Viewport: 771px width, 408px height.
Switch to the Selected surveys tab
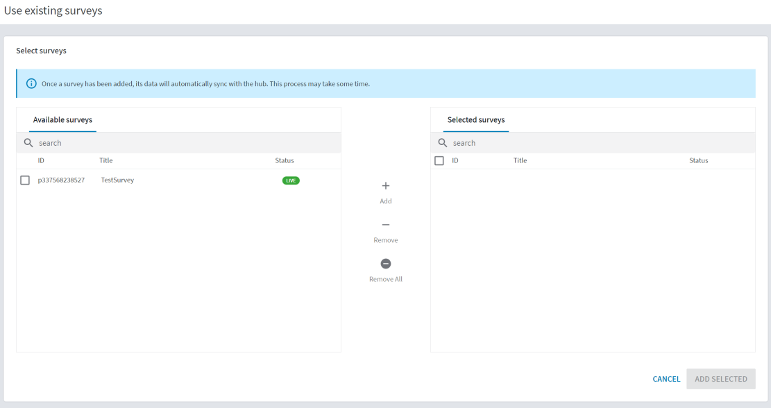click(475, 119)
